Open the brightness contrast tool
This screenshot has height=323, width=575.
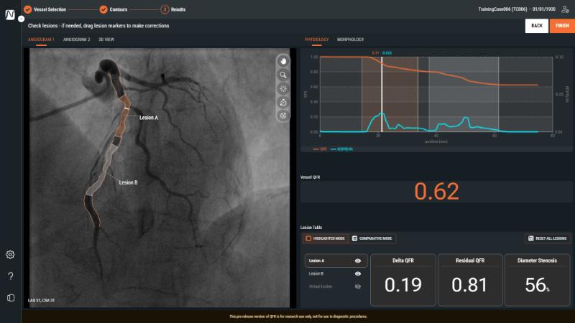point(283,88)
